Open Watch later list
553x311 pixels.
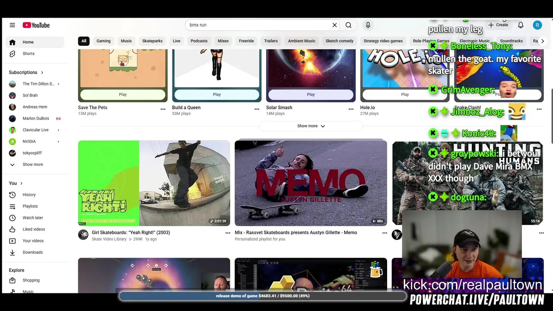(x=36, y=218)
